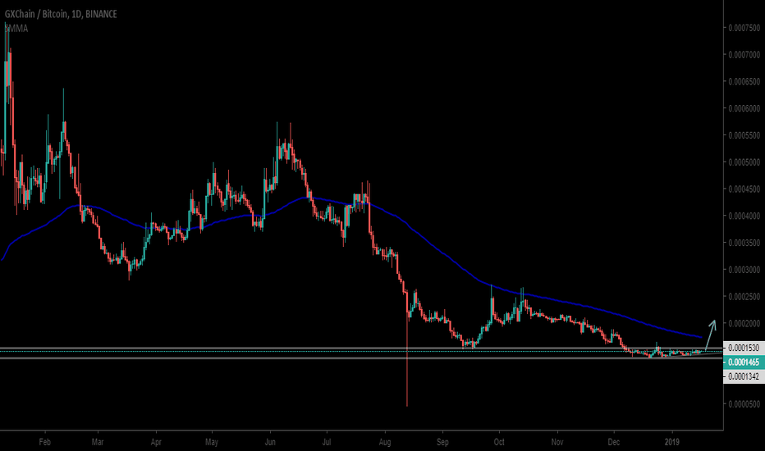The height and width of the screenshot is (451, 765).
Task: Click the 0.0001342 price tag on axis
Action: coord(744,376)
